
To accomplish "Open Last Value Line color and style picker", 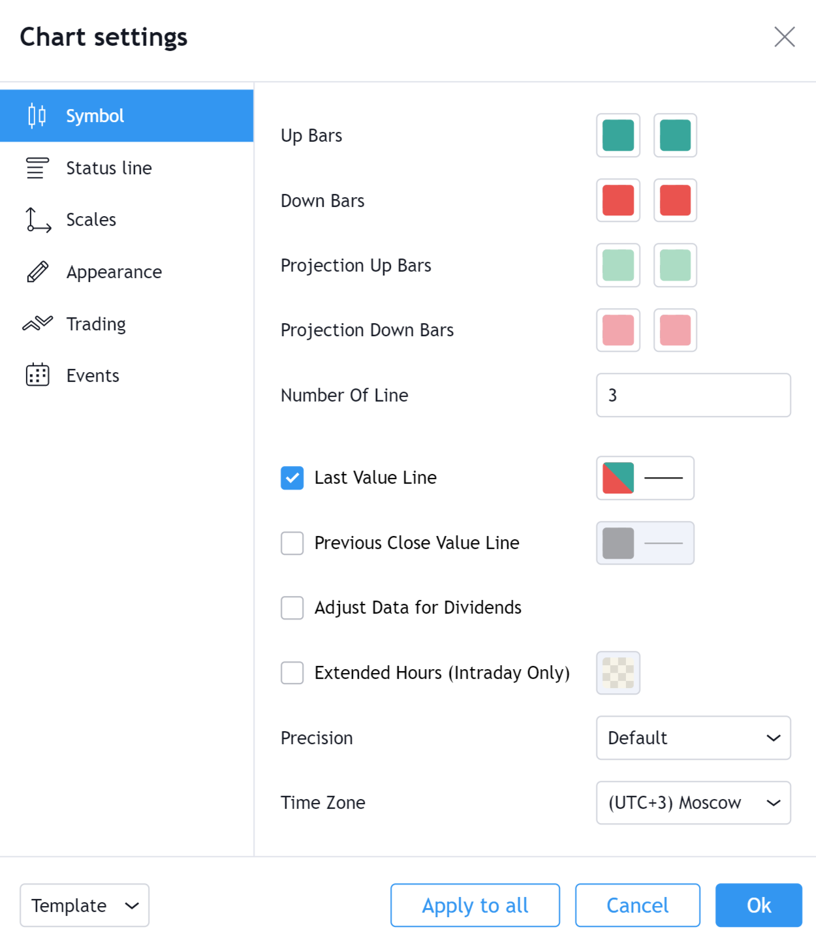I will [x=644, y=478].
